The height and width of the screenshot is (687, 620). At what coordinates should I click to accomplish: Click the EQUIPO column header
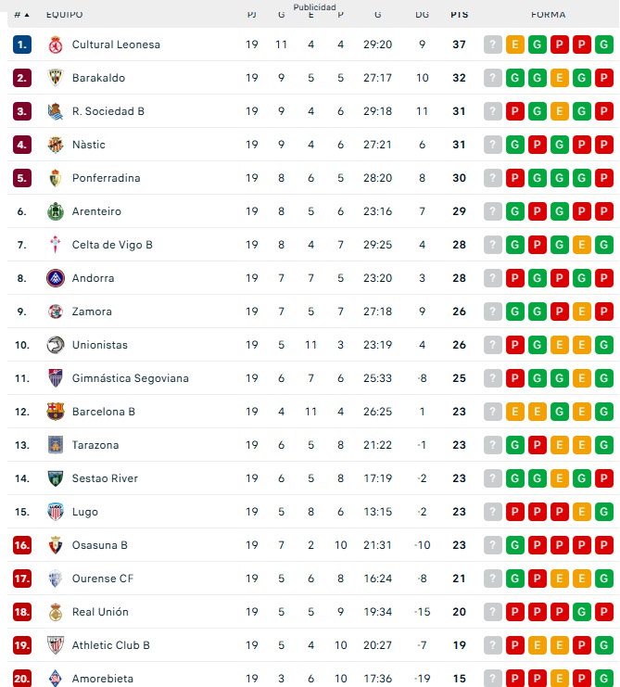click(64, 15)
